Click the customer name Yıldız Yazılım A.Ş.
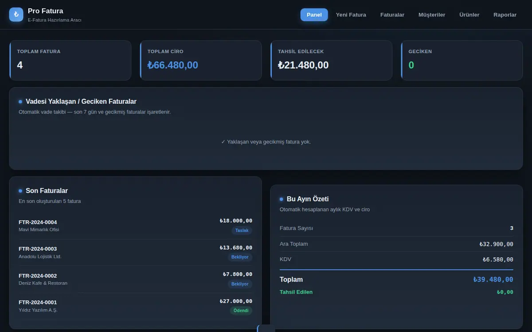Image resolution: width=532 pixels, height=332 pixels. (x=38, y=310)
